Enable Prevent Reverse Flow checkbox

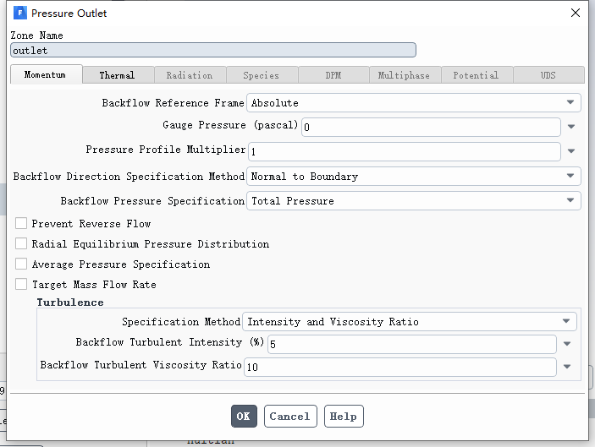(21, 223)
